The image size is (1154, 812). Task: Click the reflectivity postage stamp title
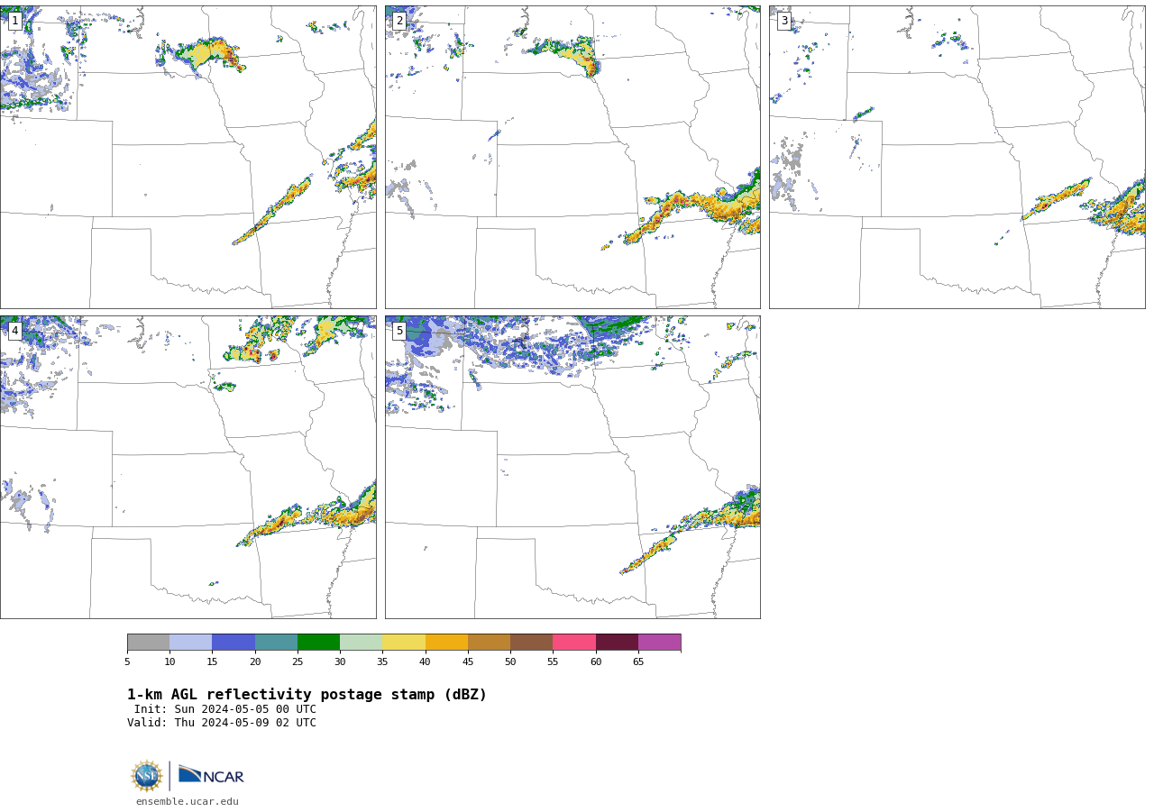307,695
